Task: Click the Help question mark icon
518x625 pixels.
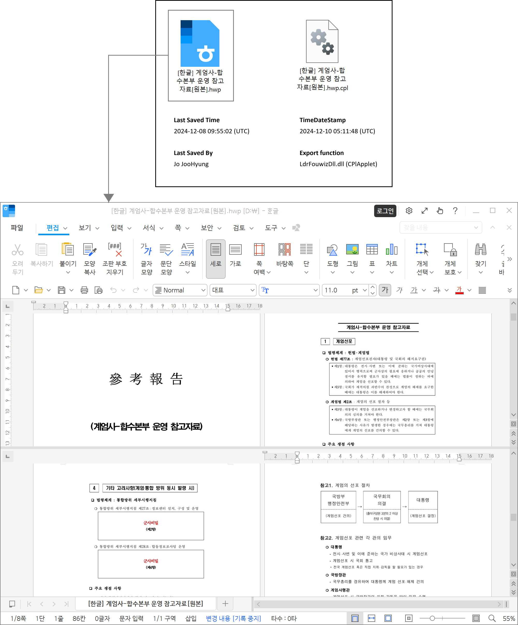Action: tap(455, 211)
